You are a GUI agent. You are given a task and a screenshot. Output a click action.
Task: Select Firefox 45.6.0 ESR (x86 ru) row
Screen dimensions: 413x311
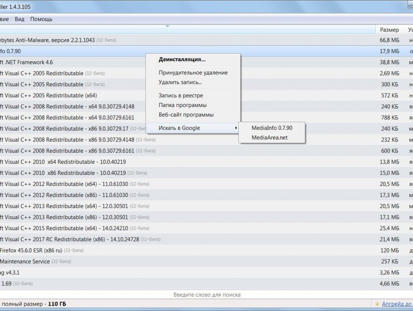[x=206, y=250]
